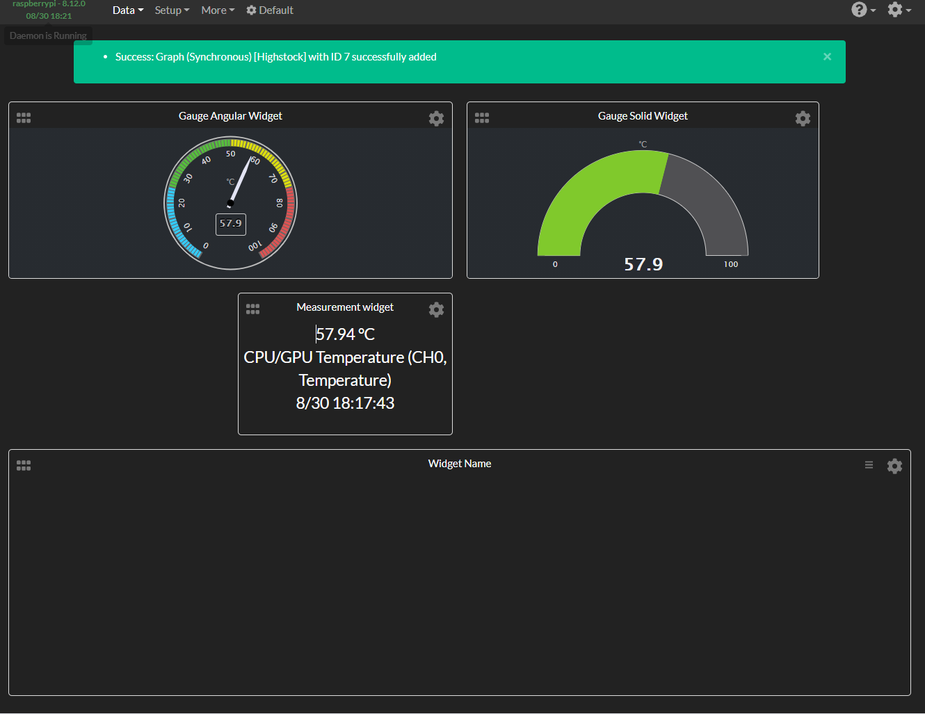Dismiss the success notification
The width and height of the screenshot is (925, 714).
tap(827, 56)
